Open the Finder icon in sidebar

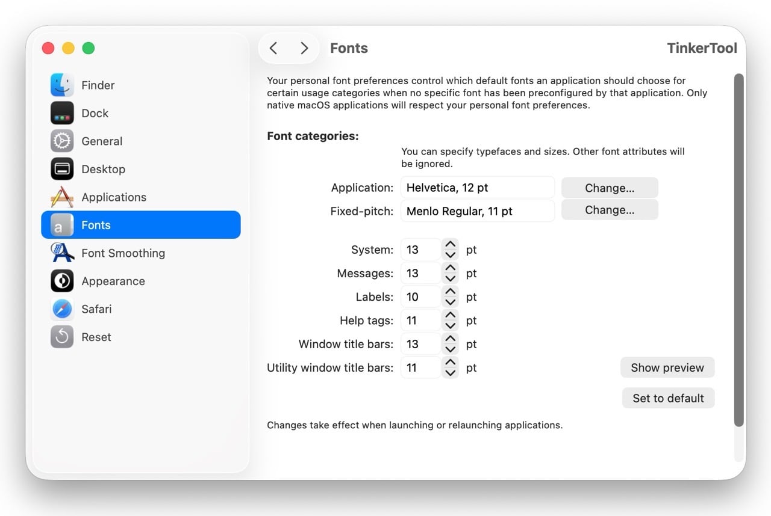pyautogui.click(x=62, y=85)
